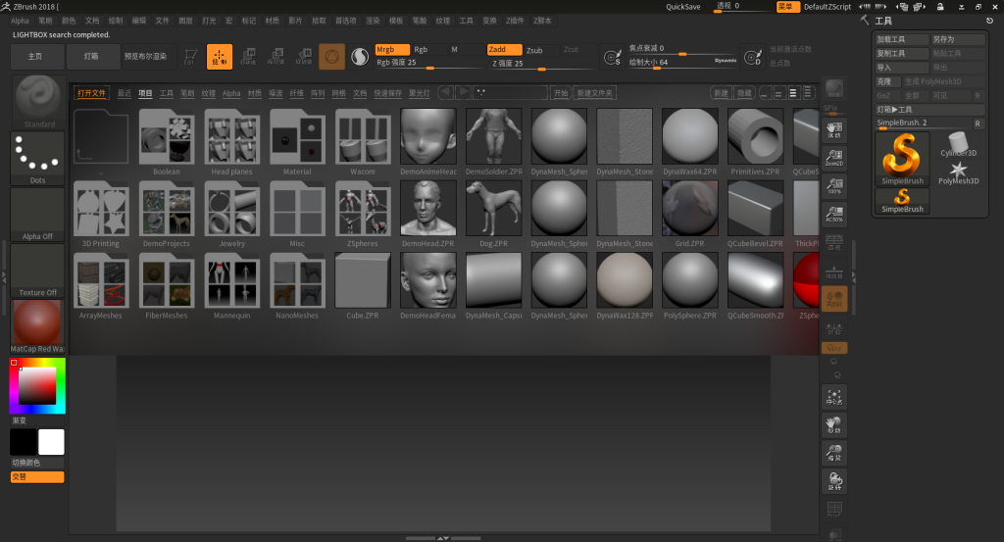Open the MatCap Red Wax material picker
This screenshot has width=1004, height=542.
point(37,323)
